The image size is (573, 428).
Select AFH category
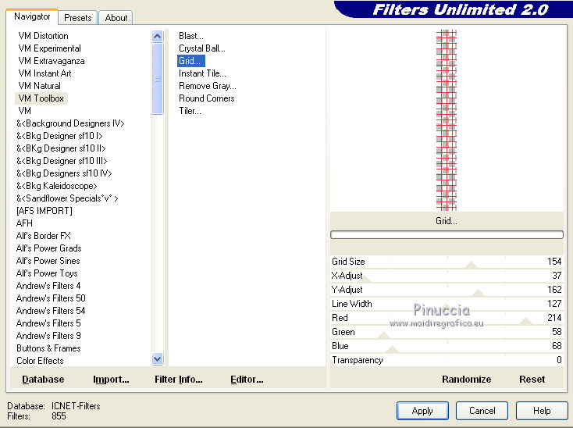[24, 223]
